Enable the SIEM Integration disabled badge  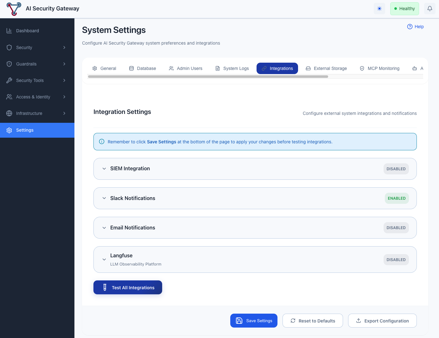pyautogui.click(x=396, y=169)
